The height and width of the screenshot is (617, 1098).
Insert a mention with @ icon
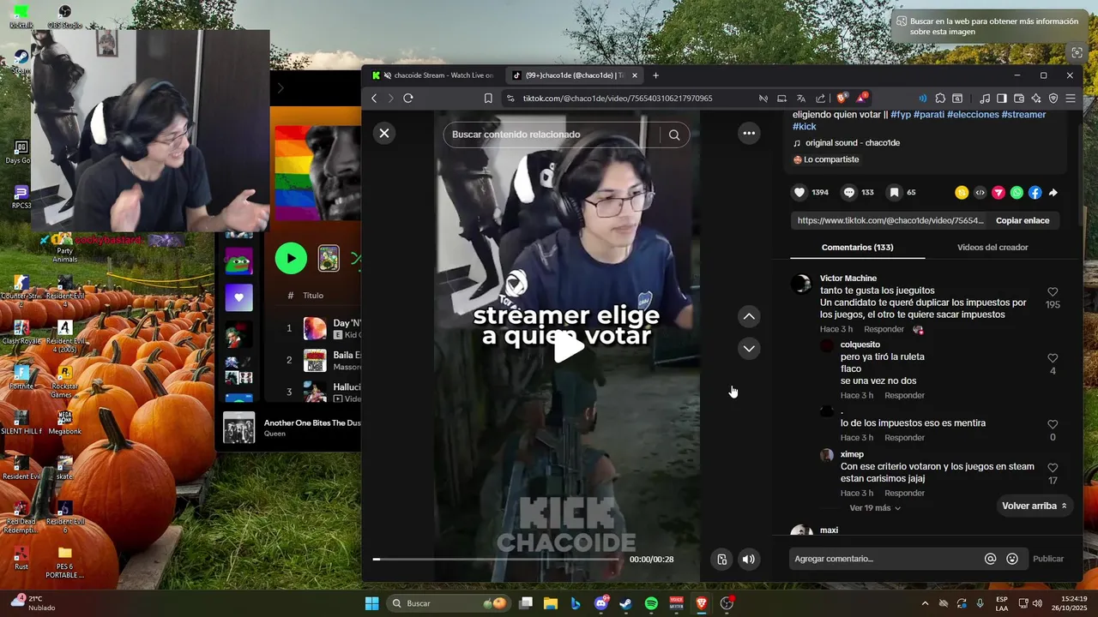990,559
